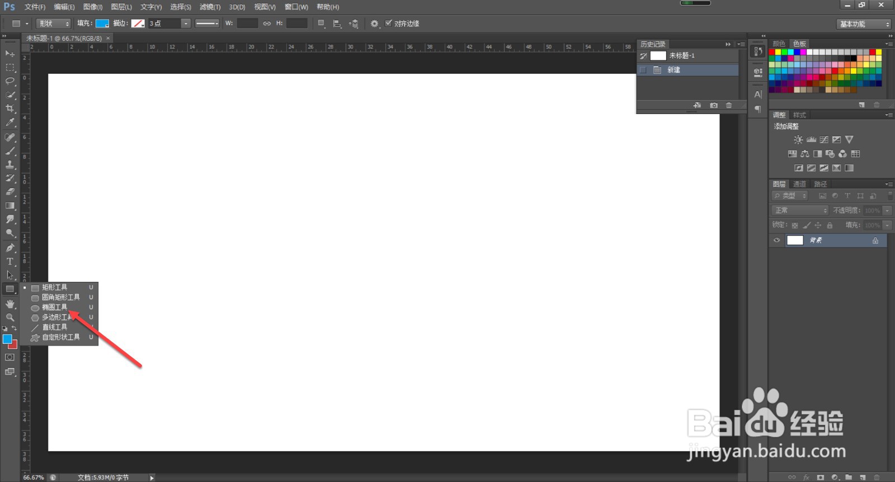895x482 pixels.
Task: Set history brush source for snapshot
Action: pyautogui.click(x=643, y=56)
